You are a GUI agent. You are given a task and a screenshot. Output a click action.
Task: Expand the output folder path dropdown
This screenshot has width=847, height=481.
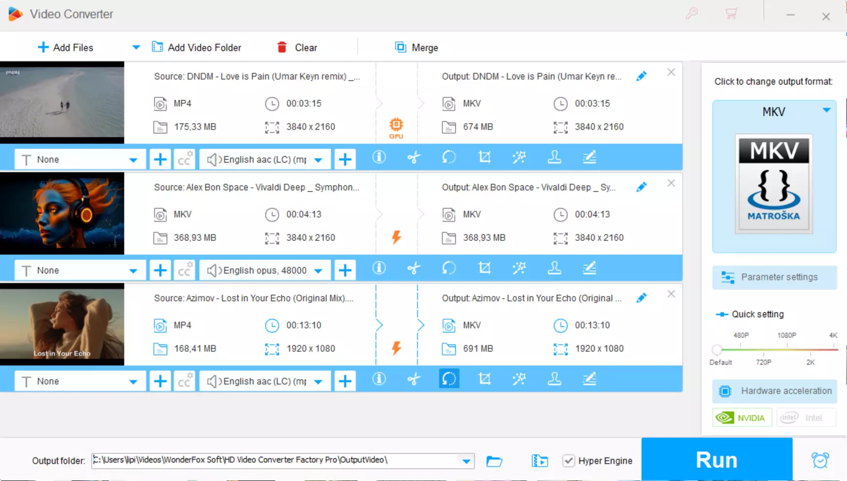pyautogui.click(x=467, y=461)
